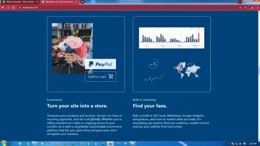Click the 'Find your fans.' heading

point(150,106)
